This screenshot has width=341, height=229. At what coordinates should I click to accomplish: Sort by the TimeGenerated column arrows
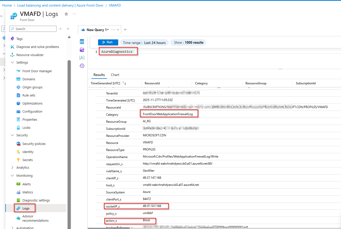124,83
